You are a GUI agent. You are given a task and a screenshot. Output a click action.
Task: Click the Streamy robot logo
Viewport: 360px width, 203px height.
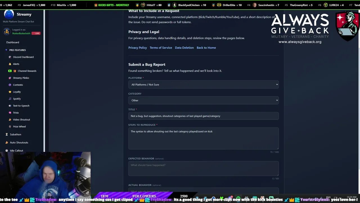click(9, 14)
